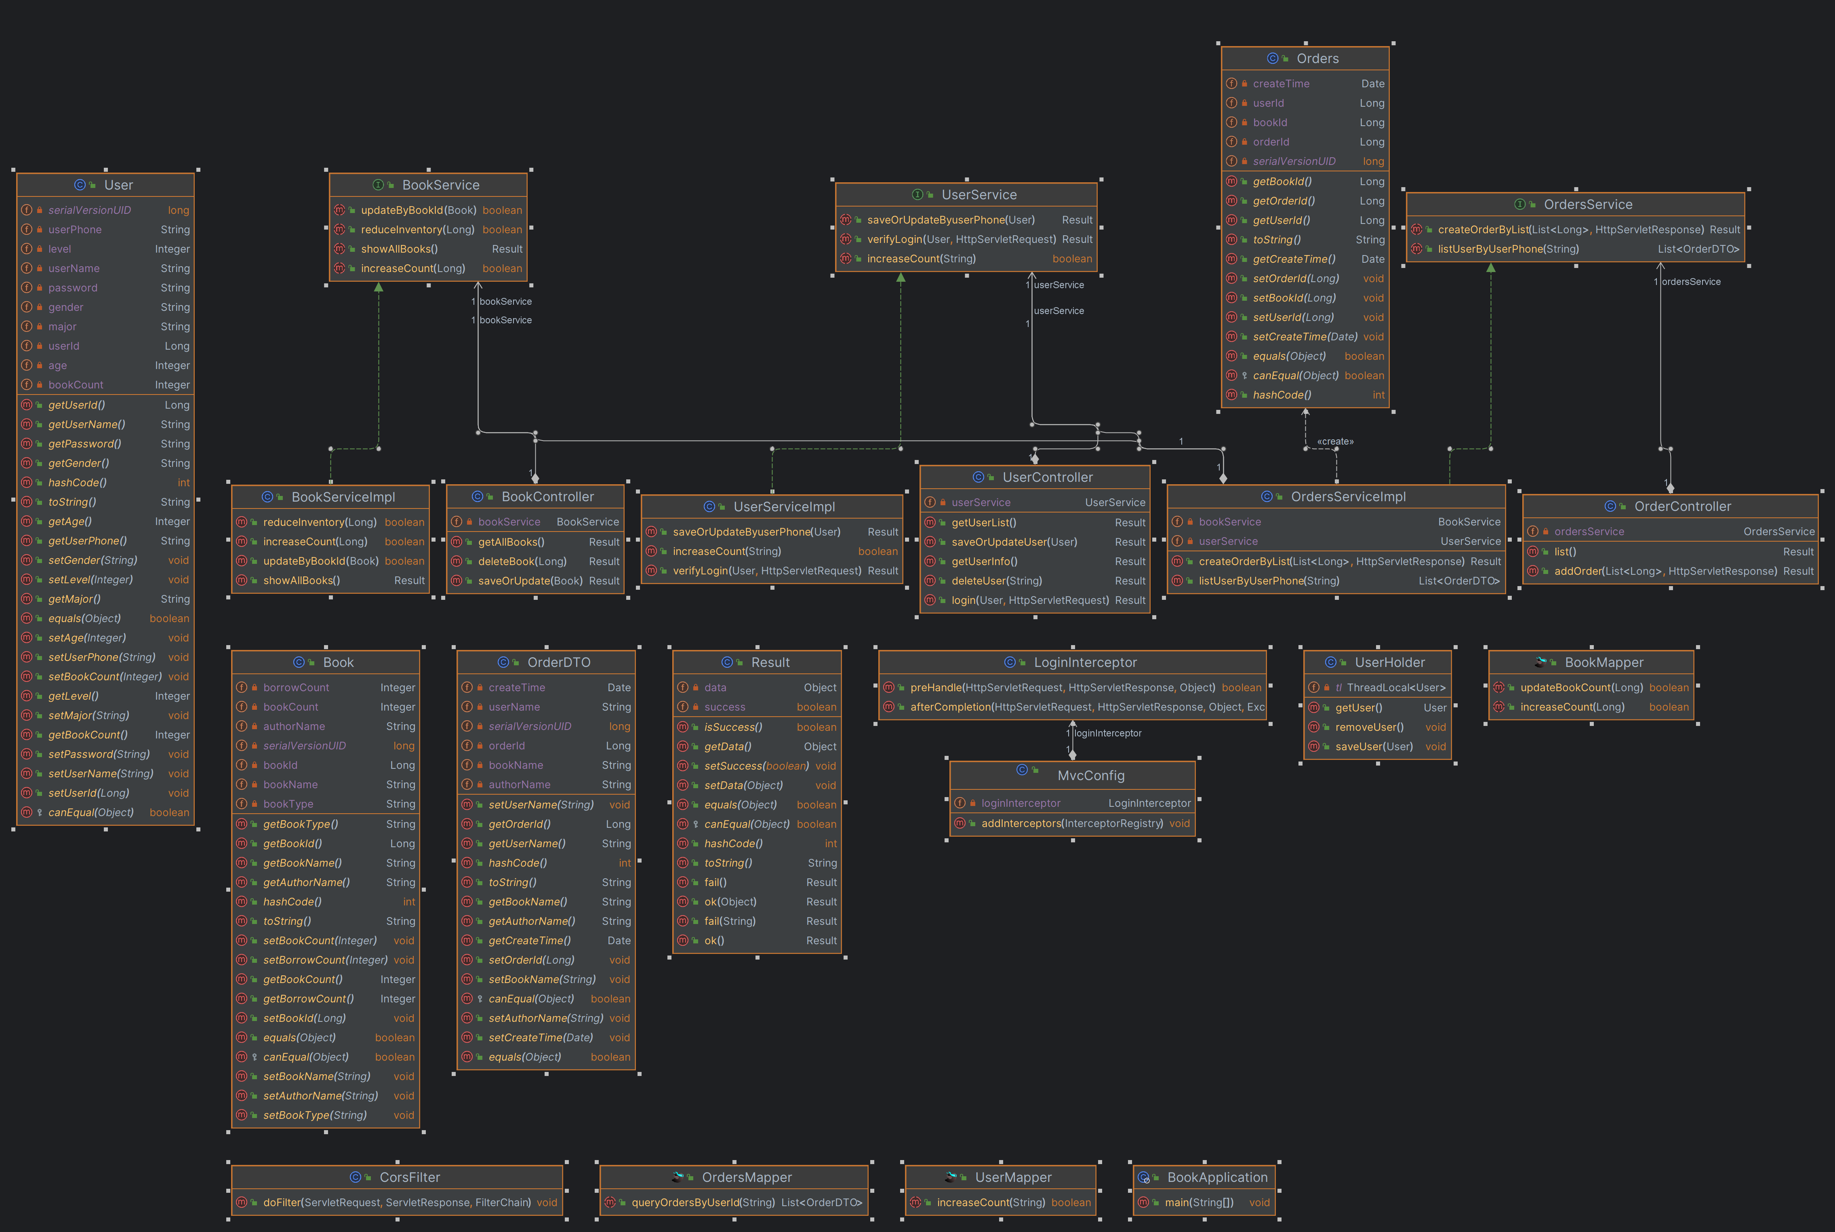Click the runnable class icon of BookApplication
Image resolution: width=1835 pixels, height=1232 pixels.
pyautogui.click(x=1143, y=1177)
